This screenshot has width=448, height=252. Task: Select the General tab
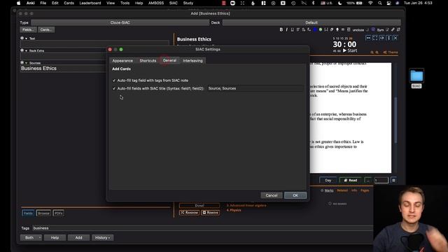pyautogui.click(x=169, y=60)
